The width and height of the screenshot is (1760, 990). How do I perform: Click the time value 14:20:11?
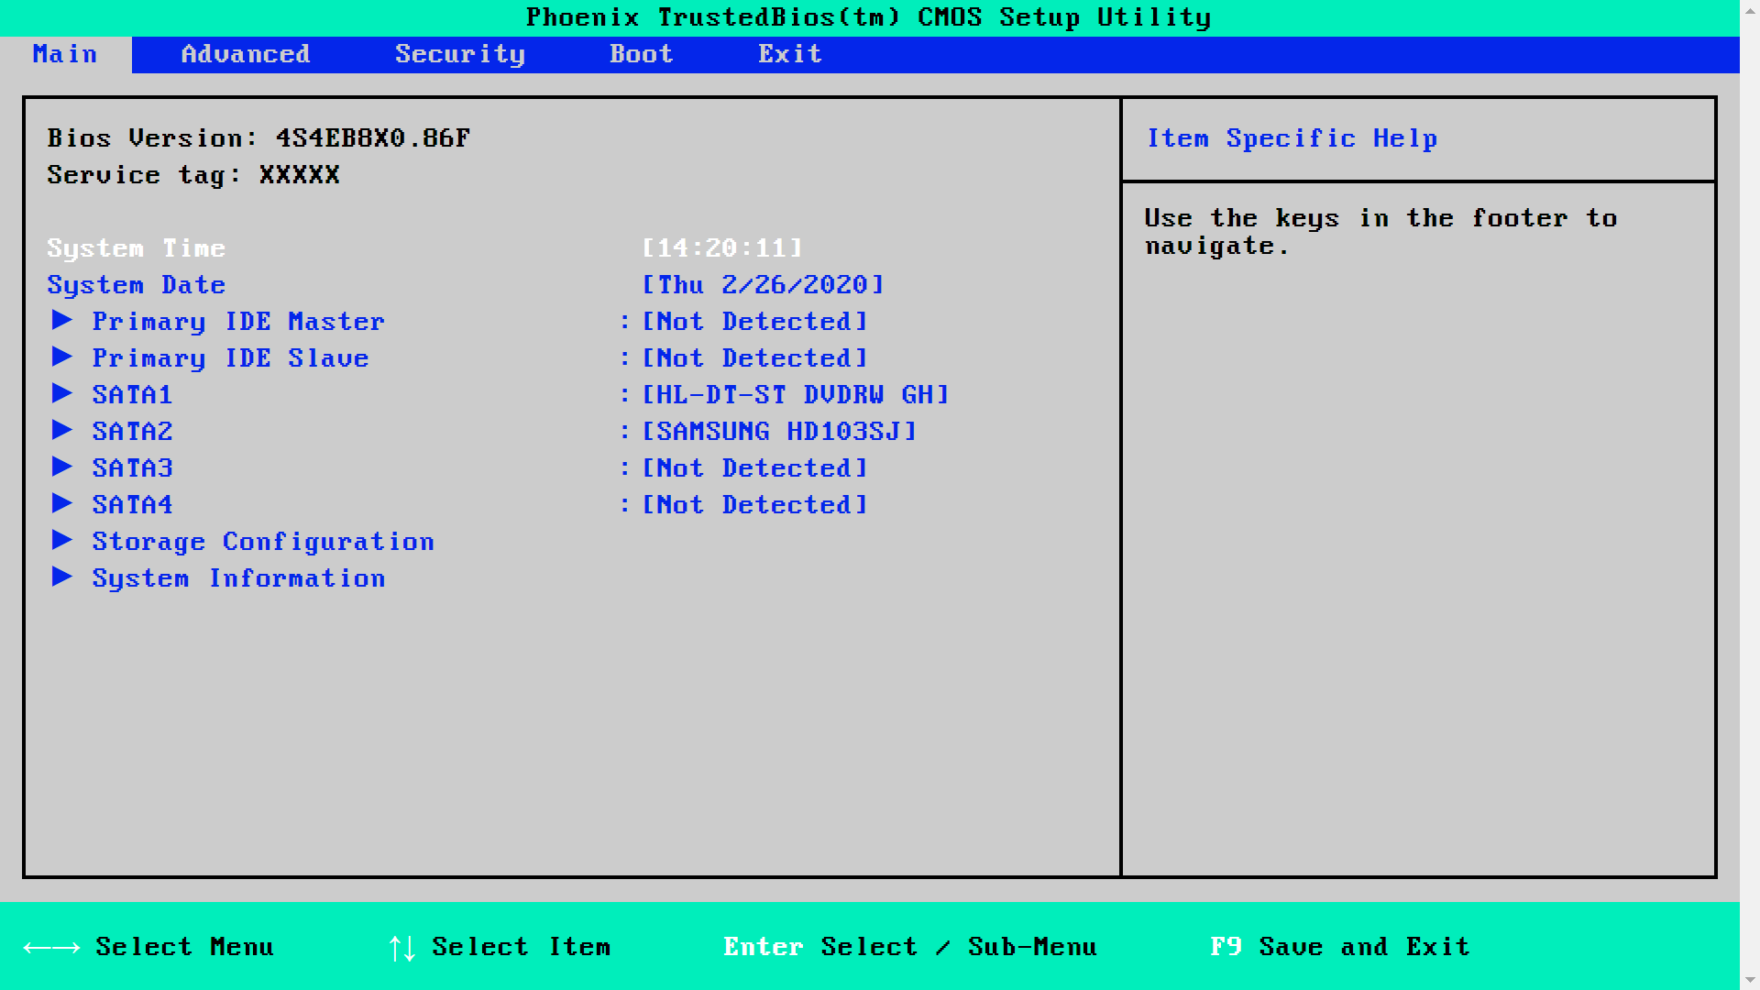(722, 248)
